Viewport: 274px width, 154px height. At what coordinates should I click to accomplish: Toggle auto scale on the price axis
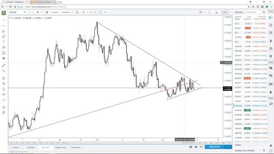(x=217, y=142)
